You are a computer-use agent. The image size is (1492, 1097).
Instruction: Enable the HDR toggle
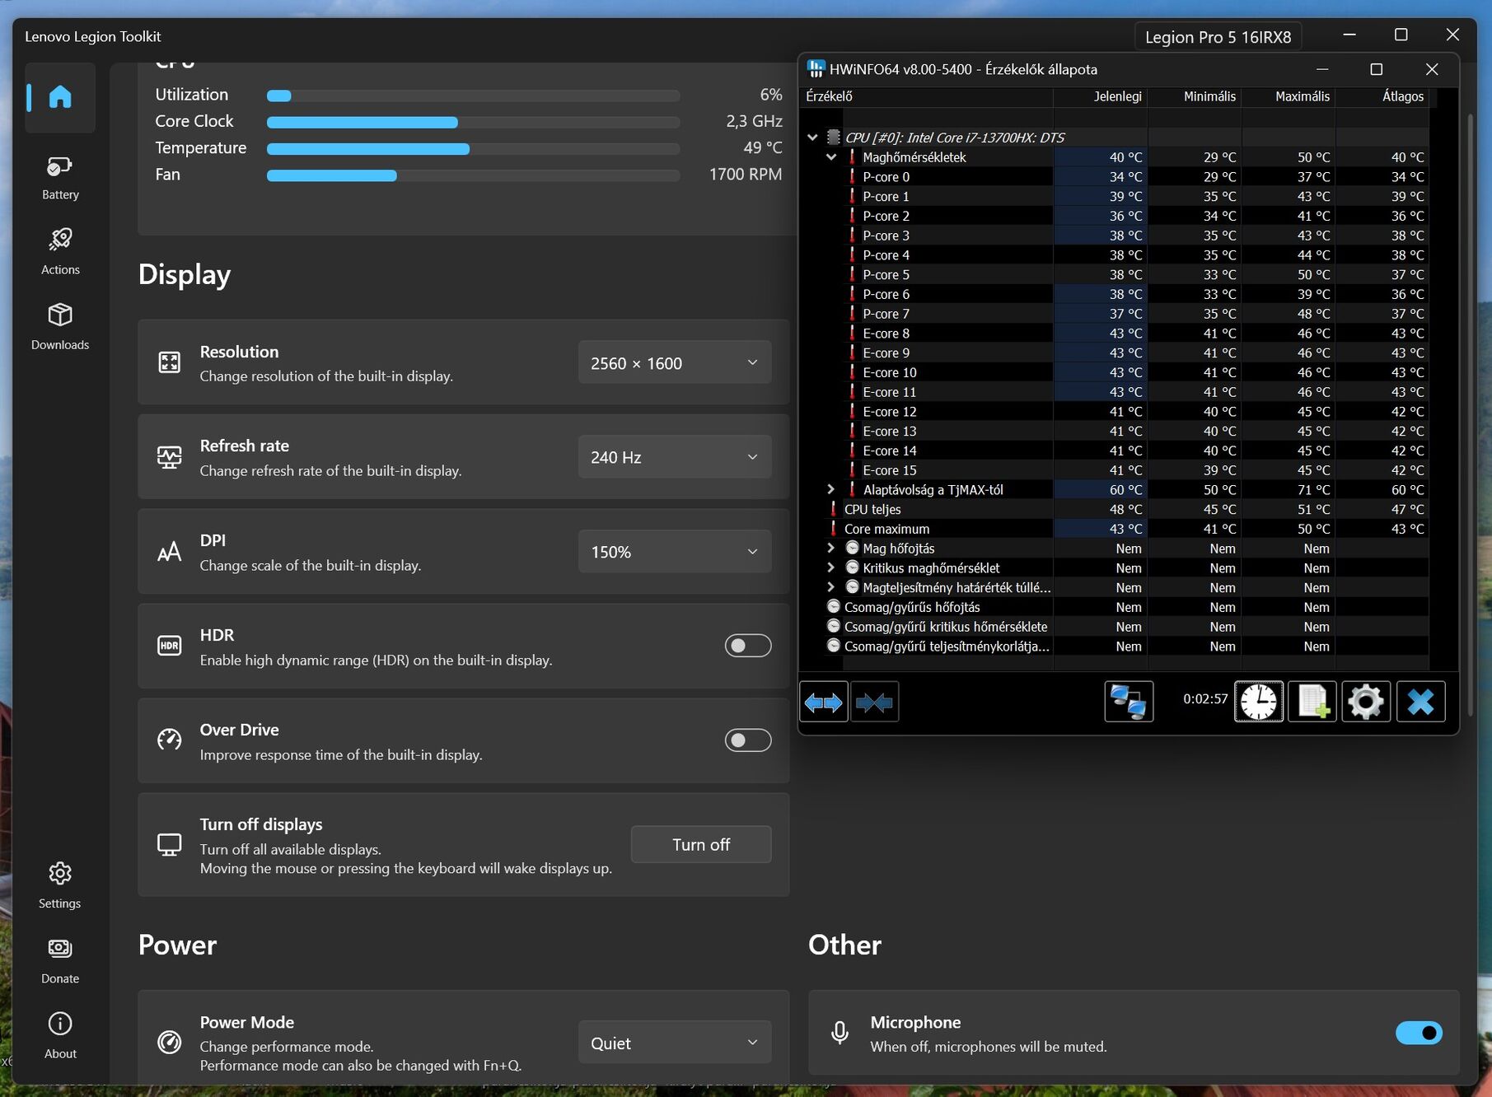[747, 646]
